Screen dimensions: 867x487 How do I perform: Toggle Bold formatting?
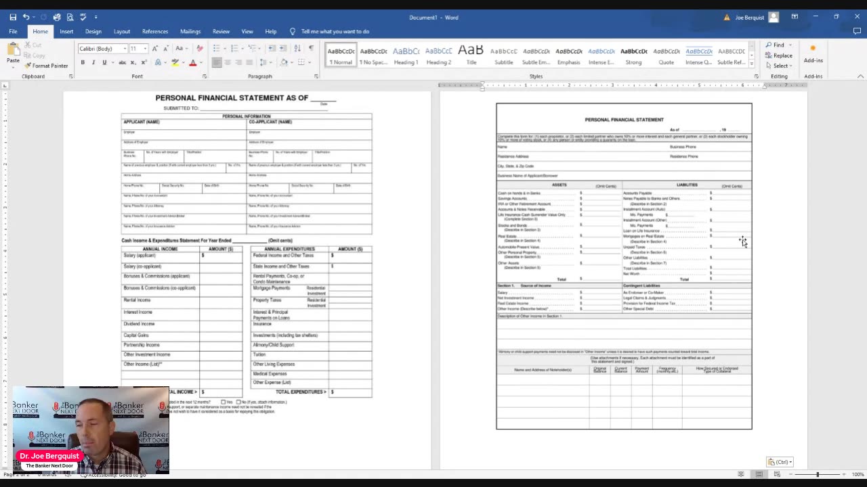pos(83,62)
